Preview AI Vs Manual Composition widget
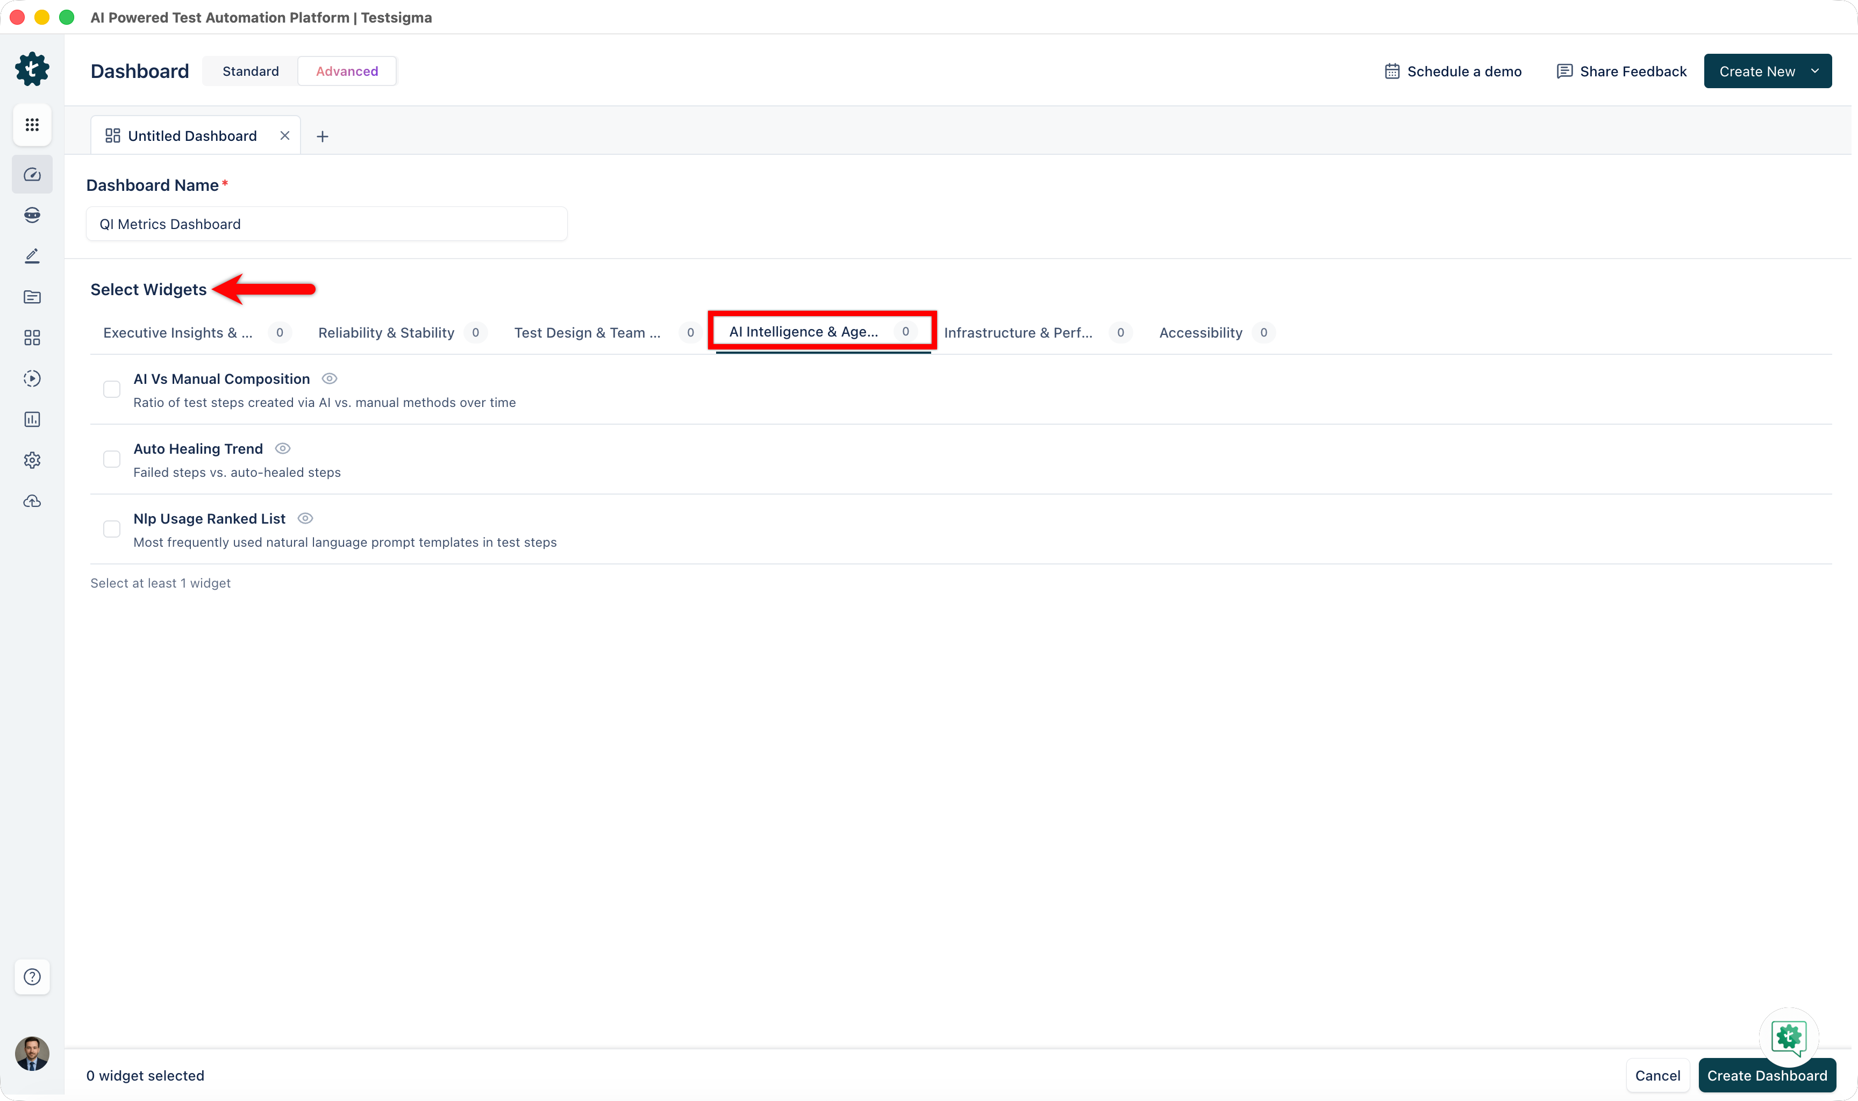 (x=330, y=378)
